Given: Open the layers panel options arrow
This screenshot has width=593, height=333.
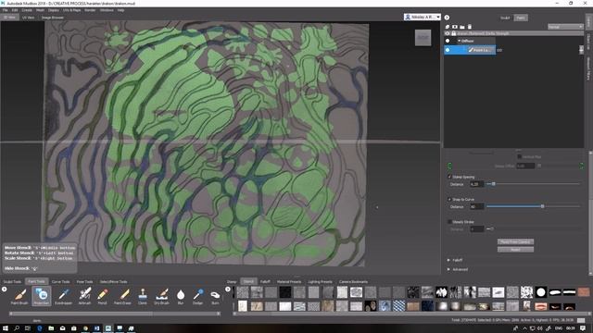Looking at the screenshot, I should pyautogui.click(x=447, y=18).
